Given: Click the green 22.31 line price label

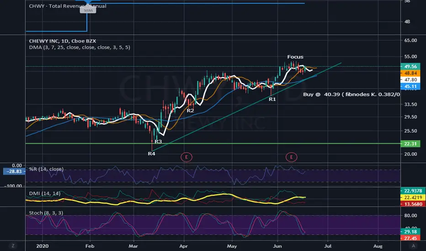Looking at the screenshot, I should tap(410, 144).
